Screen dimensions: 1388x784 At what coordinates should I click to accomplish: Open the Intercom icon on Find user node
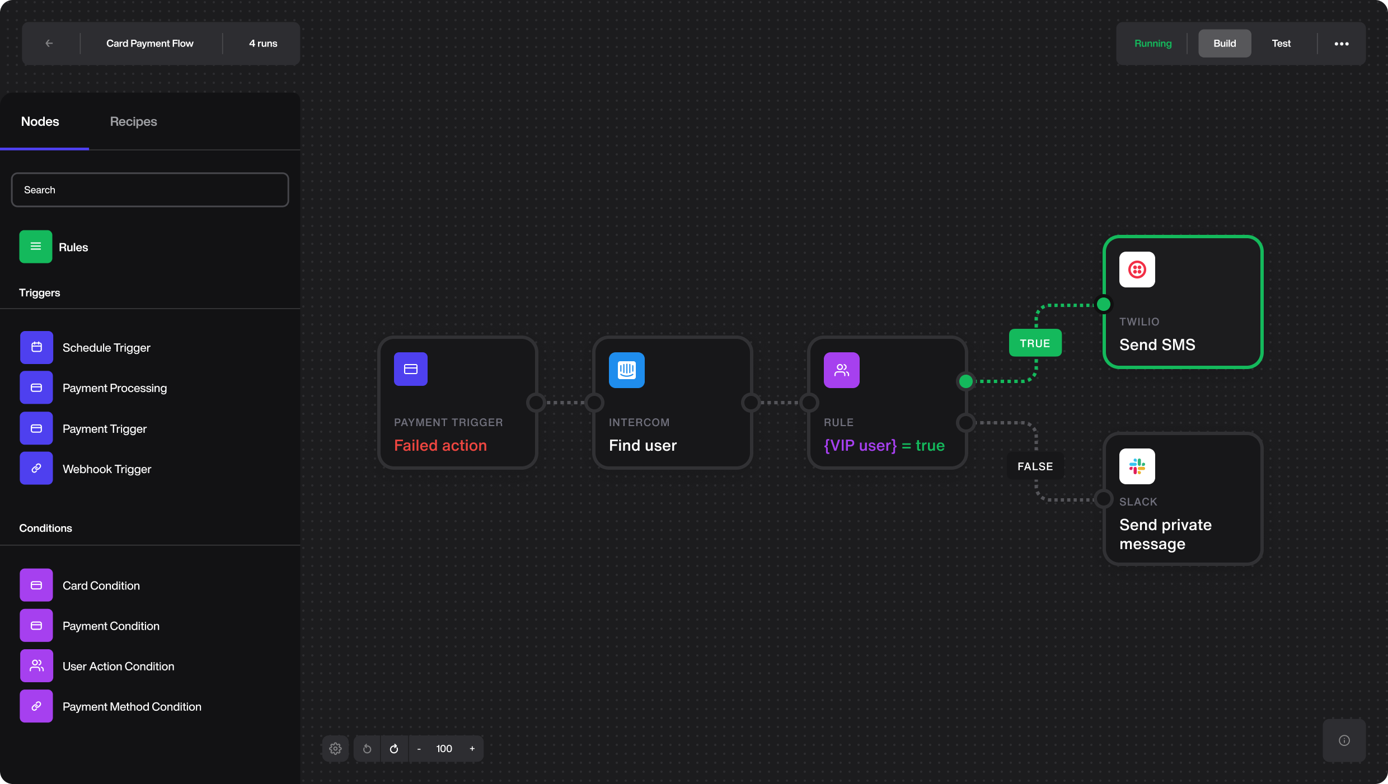pos(626,370)
